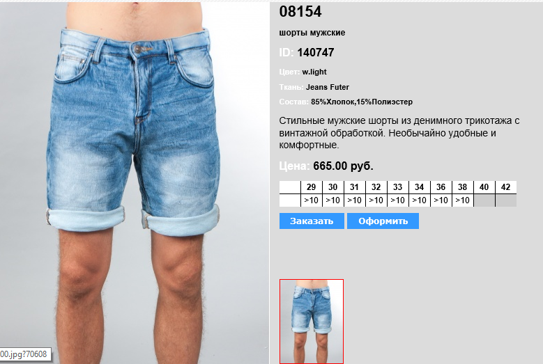Click the >10 stock cell under size 29
The image size is (543, 364).
(312, 200)
